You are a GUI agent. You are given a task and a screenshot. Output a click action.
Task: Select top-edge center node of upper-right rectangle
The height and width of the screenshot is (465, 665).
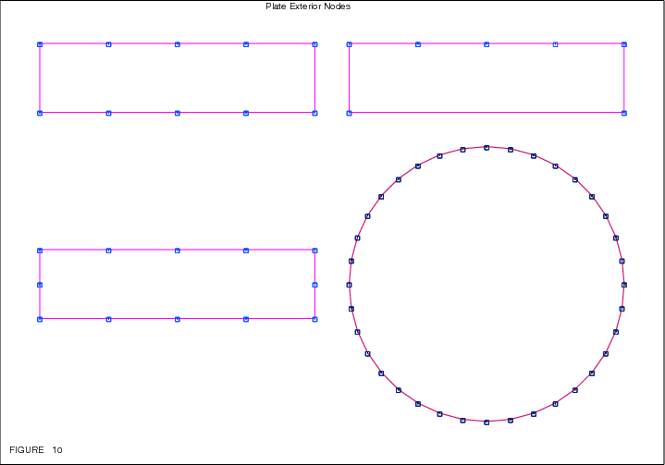click(486, 44)
